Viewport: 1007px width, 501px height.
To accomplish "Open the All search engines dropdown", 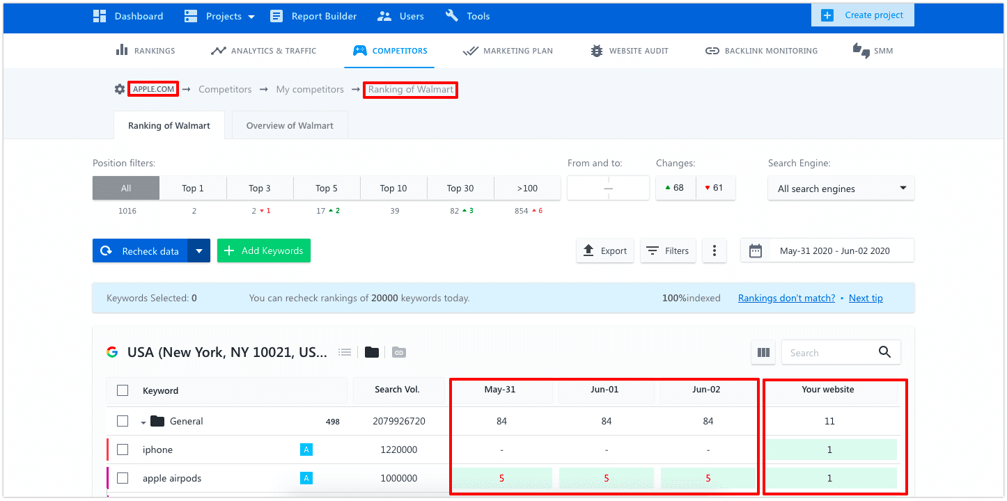I will 841,189.
